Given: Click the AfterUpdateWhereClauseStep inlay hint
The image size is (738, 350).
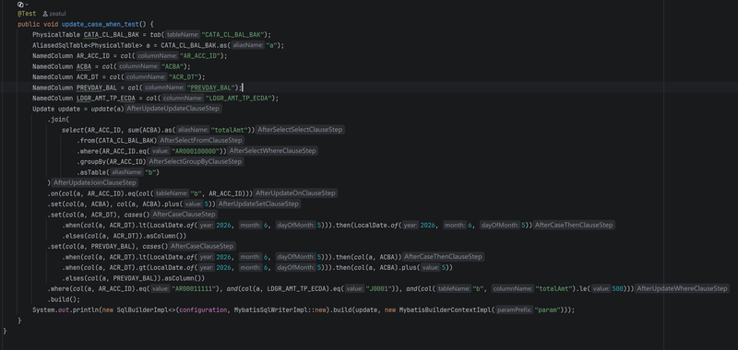Looking at the screenshot, I should click(x=682, y=288).
